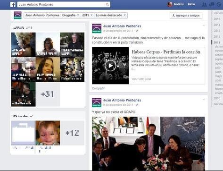Click profile picture beside the timeline header
223x171 pixels.
[x=17, y=15]
